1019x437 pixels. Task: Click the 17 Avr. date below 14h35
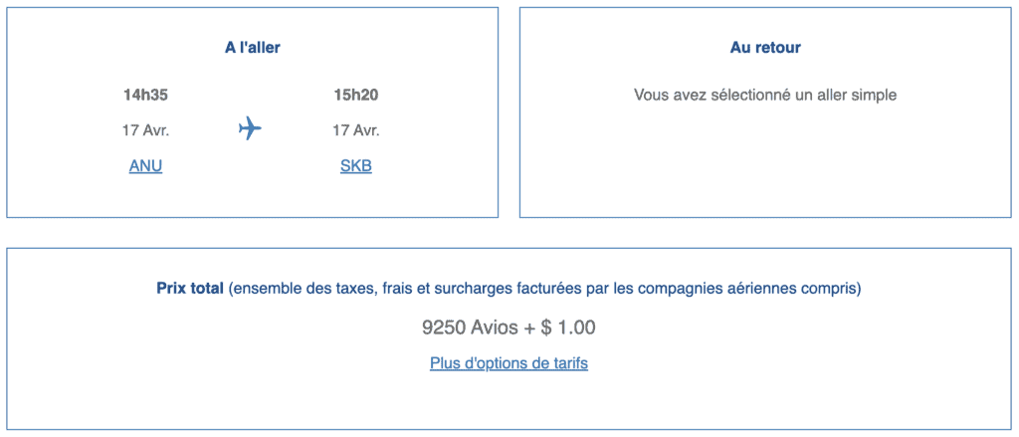[x=145, y=130]
